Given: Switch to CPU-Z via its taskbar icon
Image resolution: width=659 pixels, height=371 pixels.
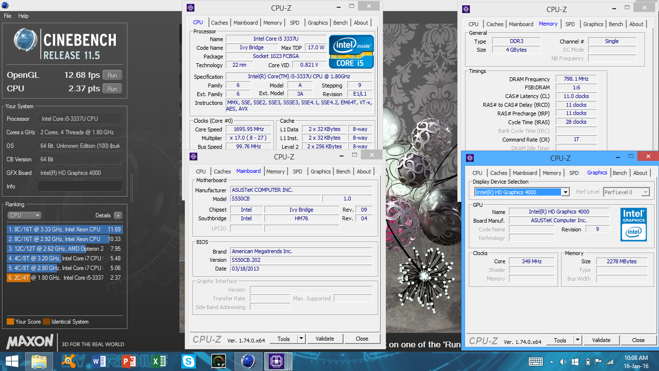Looking at the screenshot, I should coord(277,361).
